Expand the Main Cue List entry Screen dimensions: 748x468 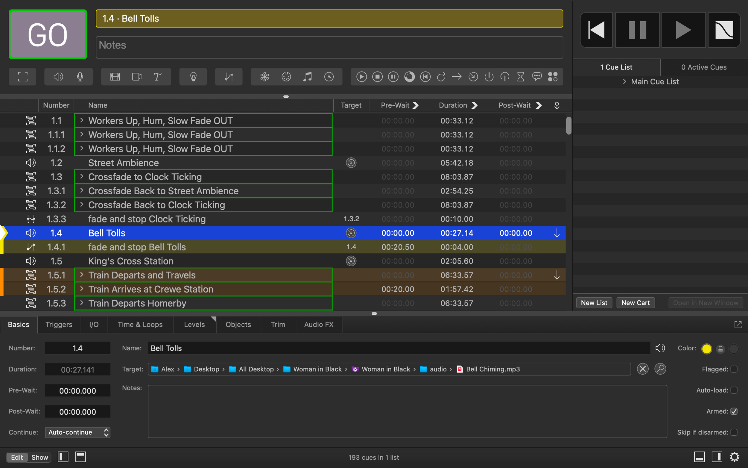(624, 82)
